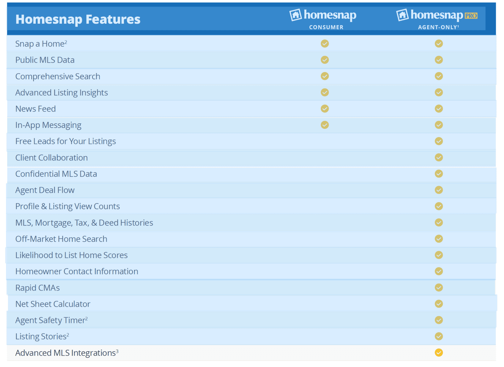Click checkmark for Agent Deal Flow

(x=439, y=190)
